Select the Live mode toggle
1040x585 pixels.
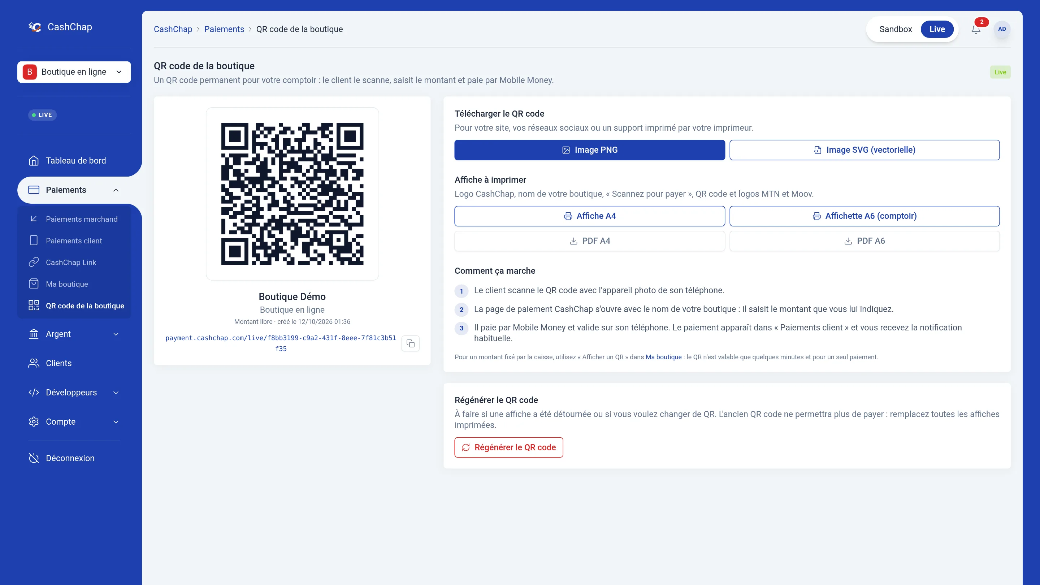(x=937, y=29)
